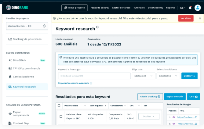Toggle the select-all header checkbox
The height and width of the screenshot is (129, 204).
59,106
